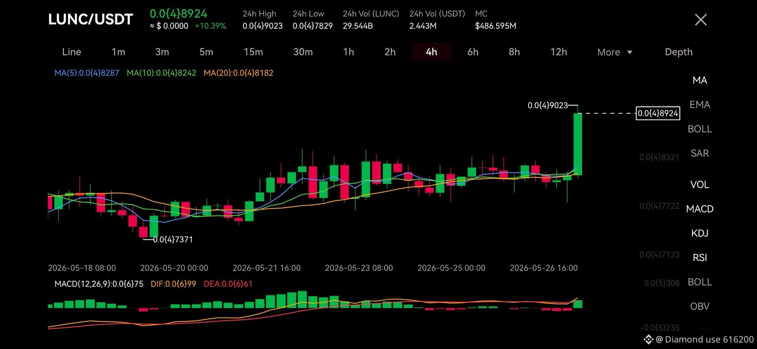The image size is (757, 349).
Task: Click the MACD(12,26,9) legend label
Action: tap(99, 284)
